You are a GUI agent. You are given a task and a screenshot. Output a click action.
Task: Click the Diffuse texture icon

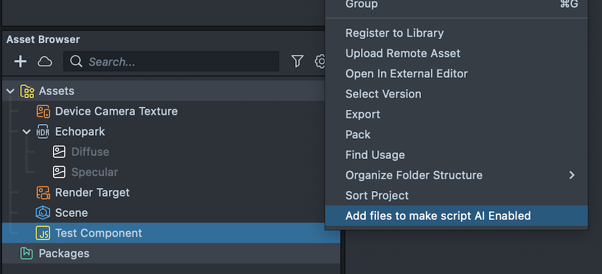pyautogui.click(x=59, y=152)
